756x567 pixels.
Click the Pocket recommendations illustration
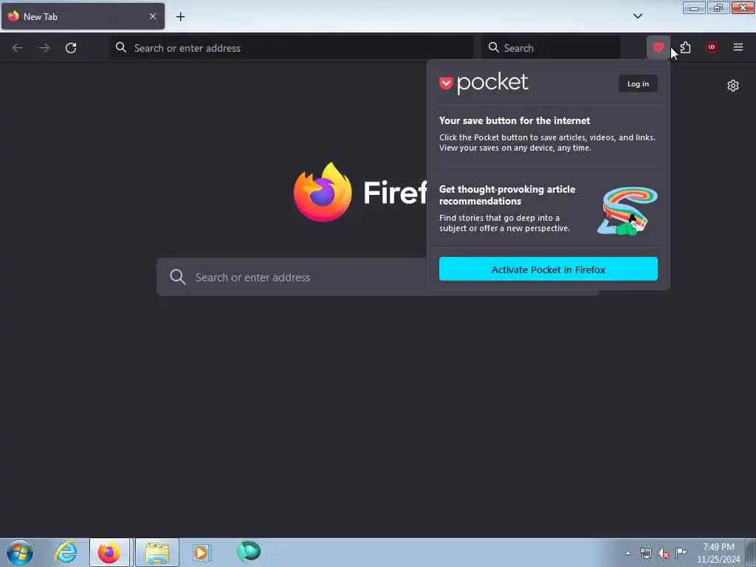pyautogui.click(x=628, y=210)
